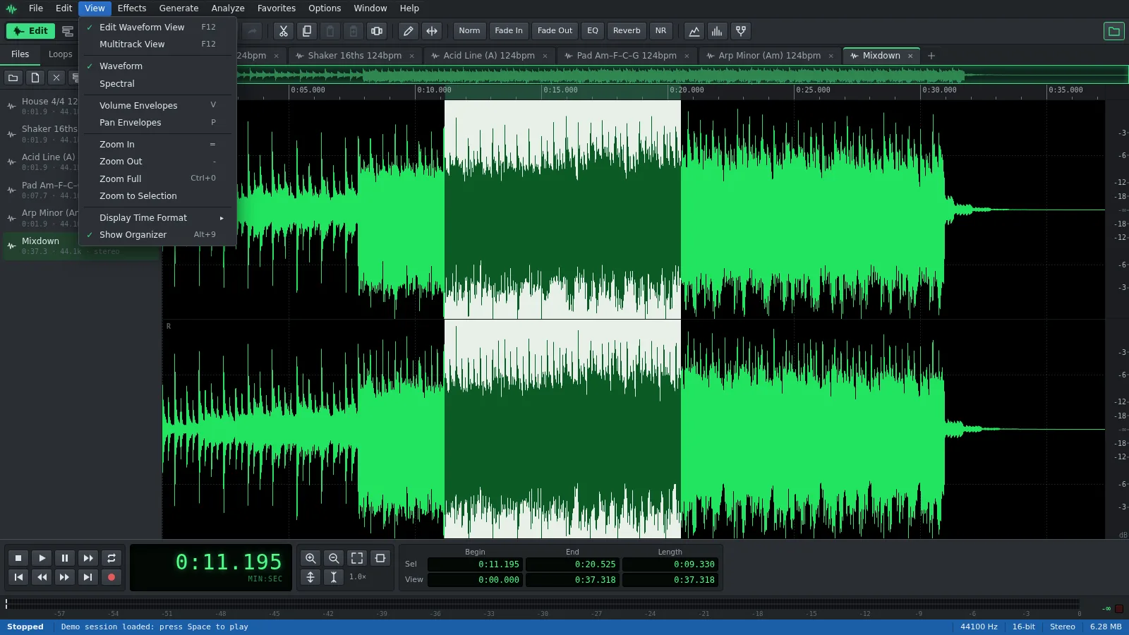Click the new file icon in Files panel
This screenshot has width=1129, height=635.
coord(35,78)
